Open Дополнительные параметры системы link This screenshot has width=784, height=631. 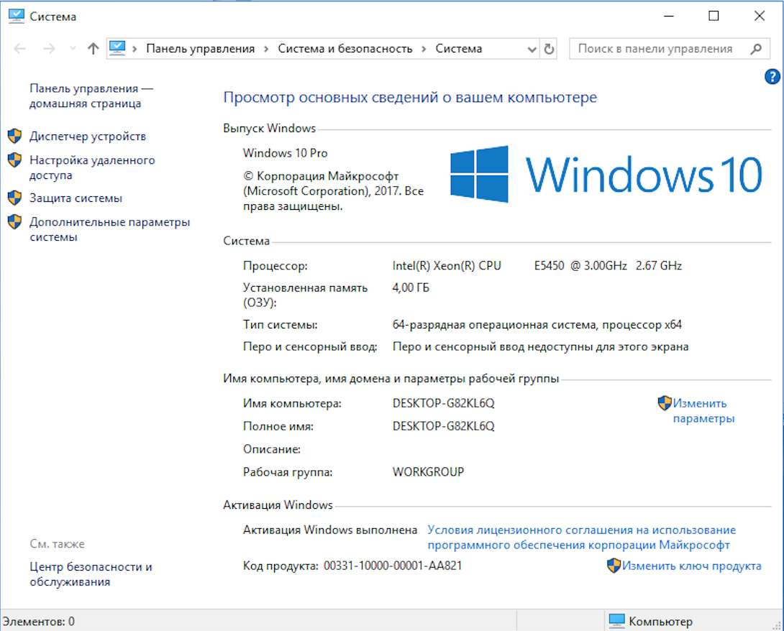coord(109,229)
